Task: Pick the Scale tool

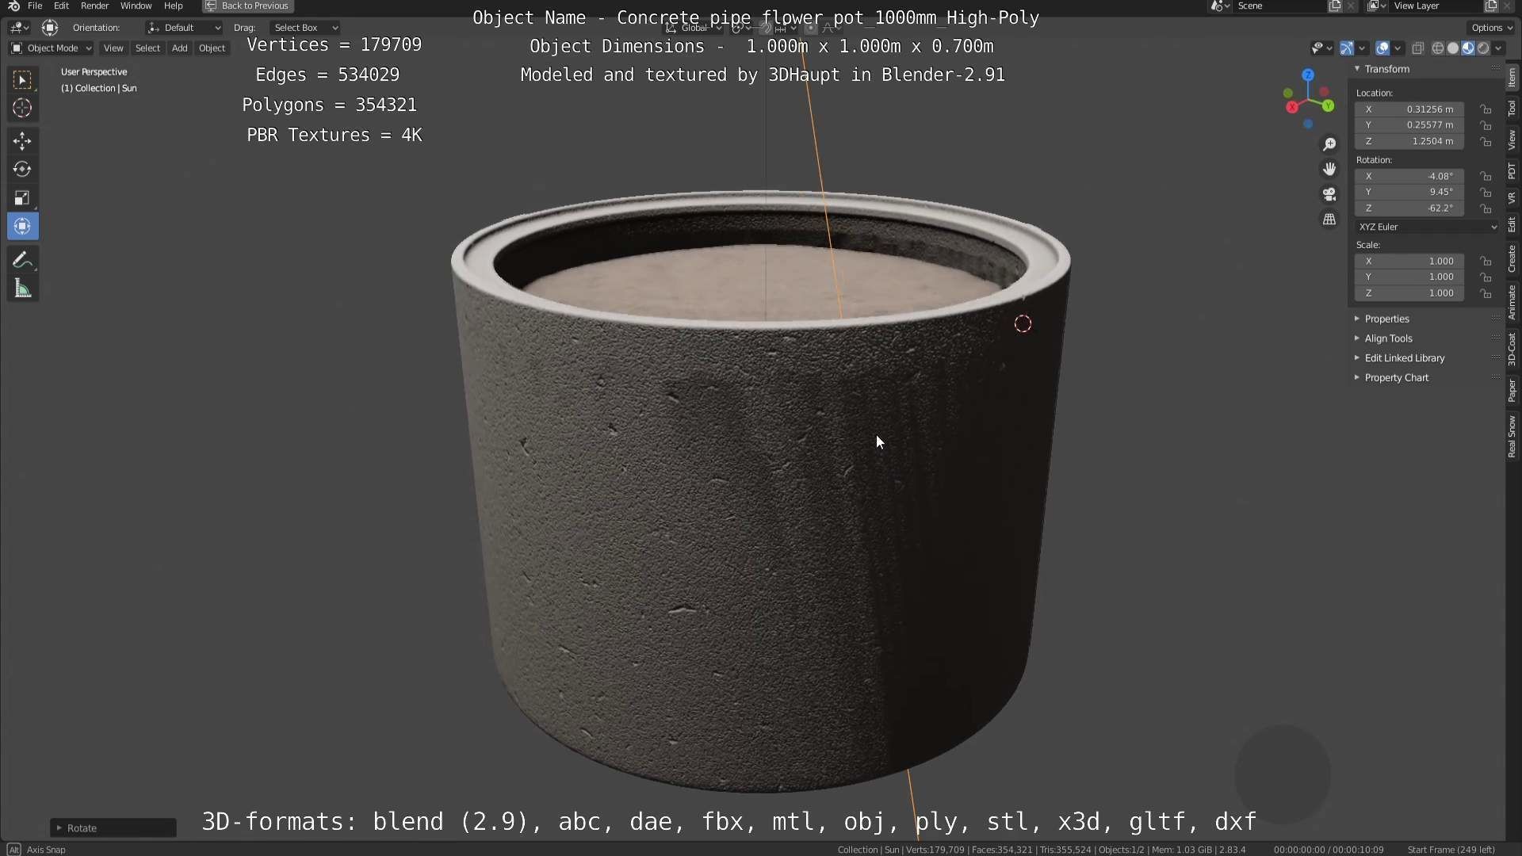Action: coord(22,198)
